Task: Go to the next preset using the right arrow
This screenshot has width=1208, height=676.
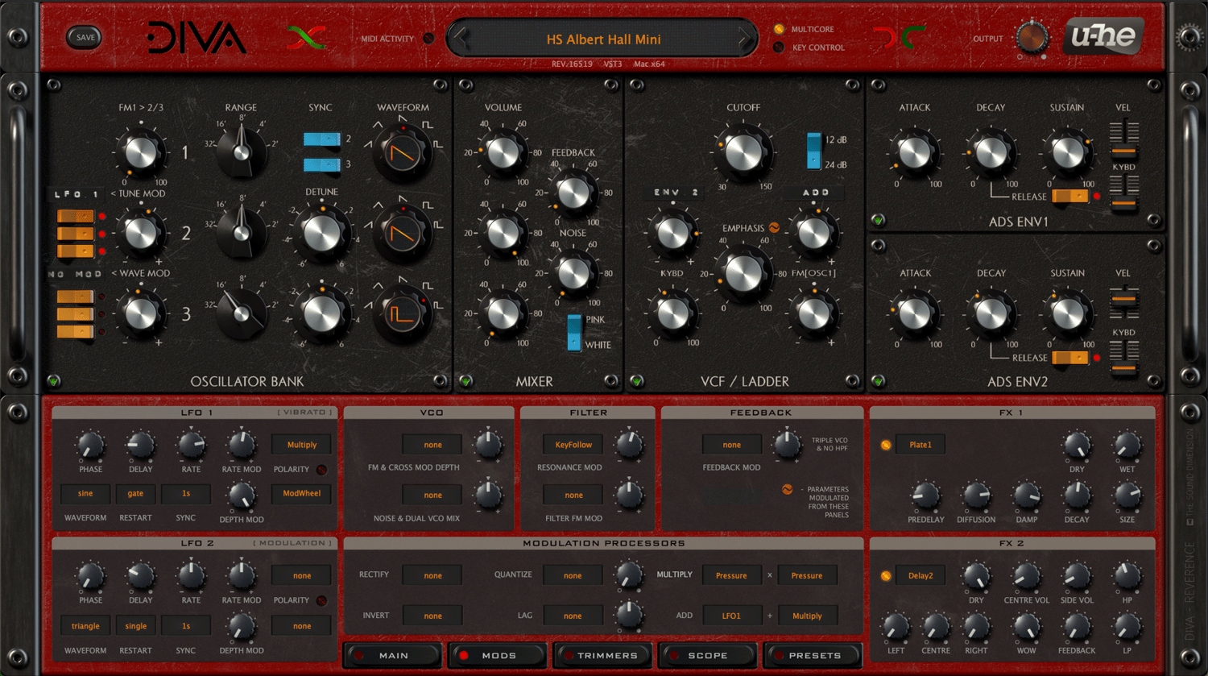Action: pyautogui.click(x=745, y=38)
